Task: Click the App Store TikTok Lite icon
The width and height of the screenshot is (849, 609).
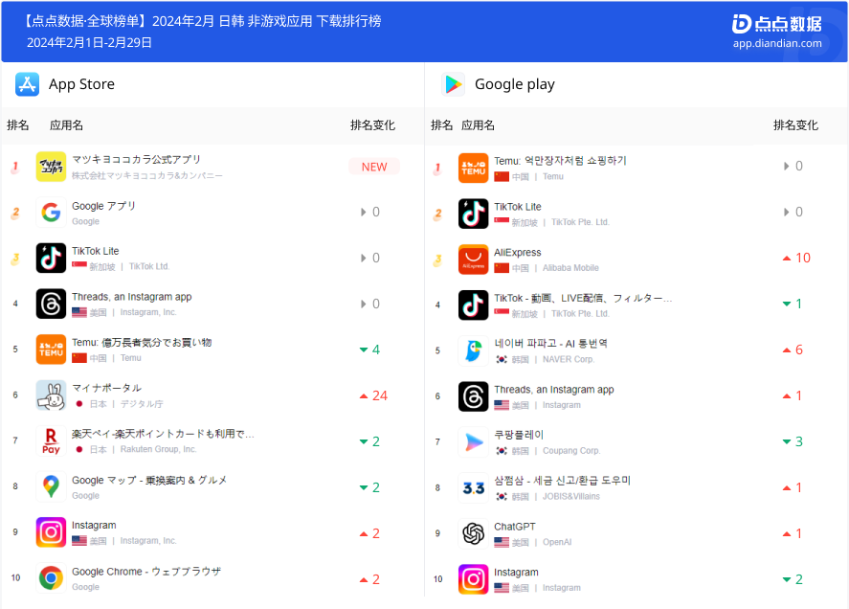Action: [51, 258]
